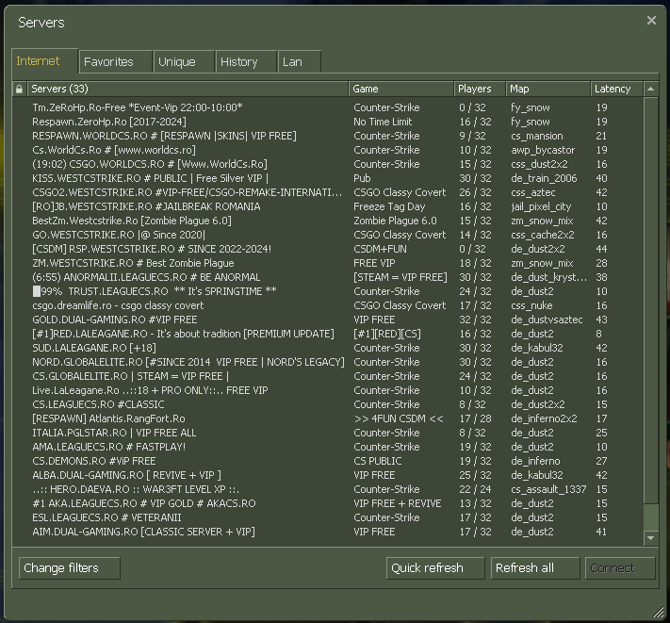670x623 pixels.
Task: Click the password lock column icon
Action: click(19, 89)
